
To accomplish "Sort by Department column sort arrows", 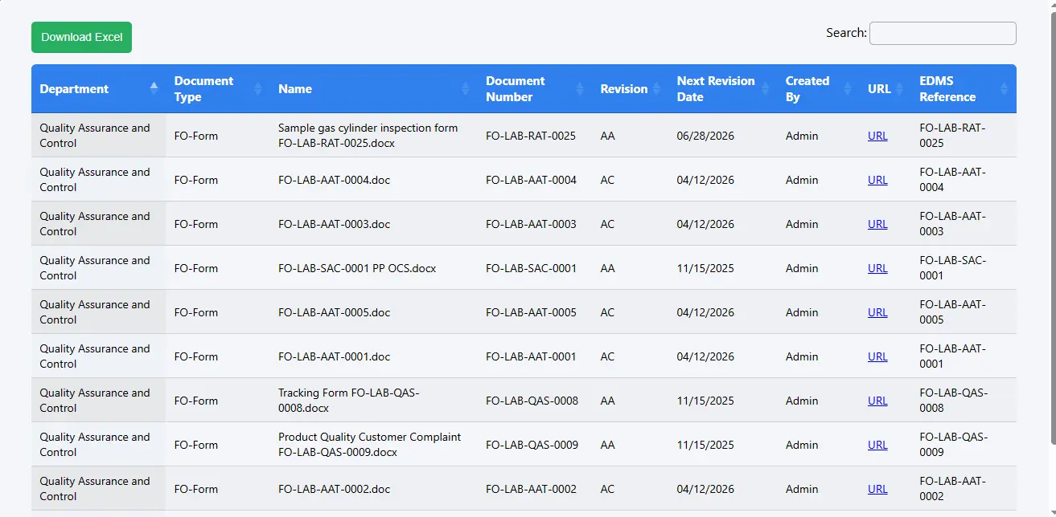I will (x=154, y=88).
